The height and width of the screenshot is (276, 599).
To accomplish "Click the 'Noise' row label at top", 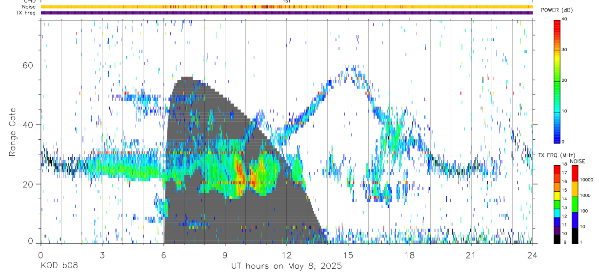I will [28, 7].
